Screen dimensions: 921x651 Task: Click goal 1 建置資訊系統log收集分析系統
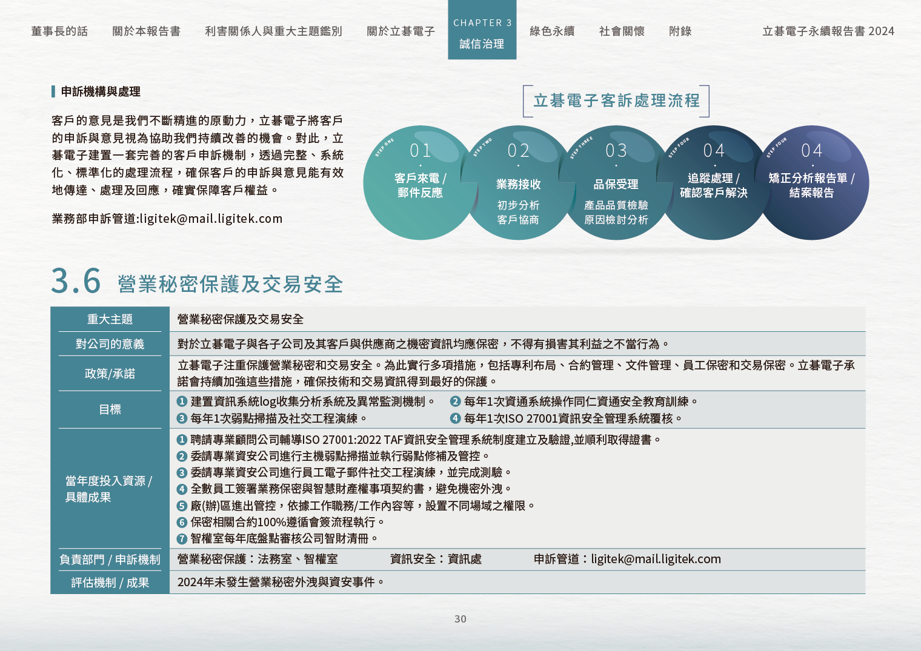tap(306, 402)
